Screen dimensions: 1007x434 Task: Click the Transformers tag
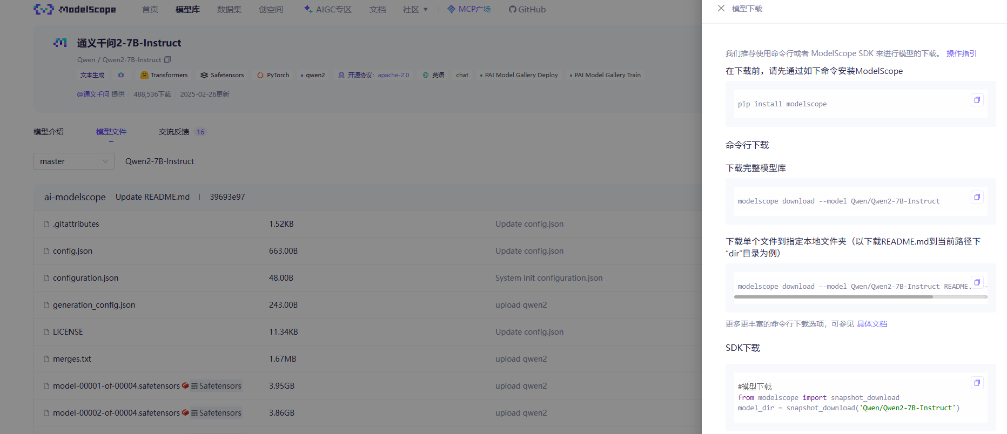[164, 75]
